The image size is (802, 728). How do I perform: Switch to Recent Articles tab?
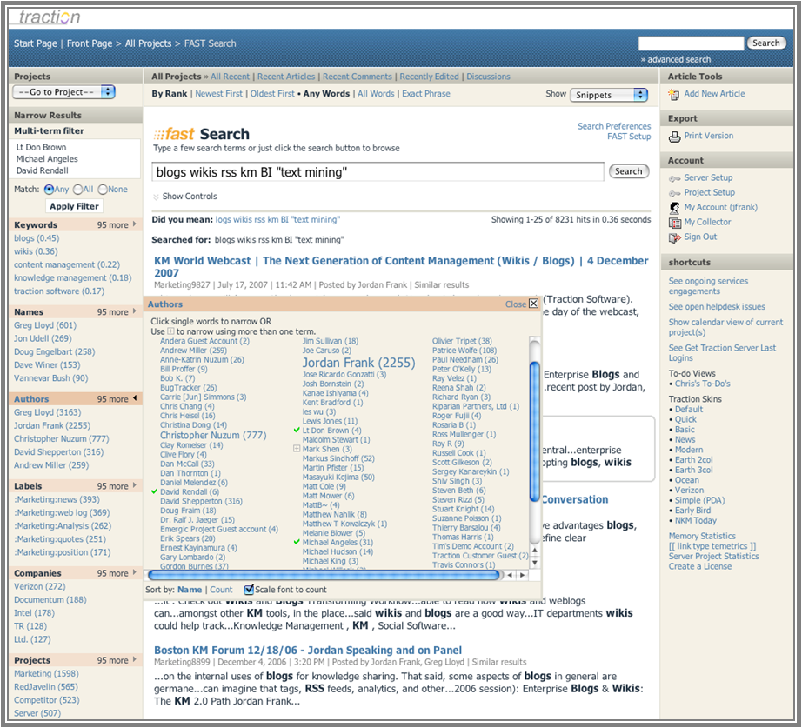pos(286,77)
